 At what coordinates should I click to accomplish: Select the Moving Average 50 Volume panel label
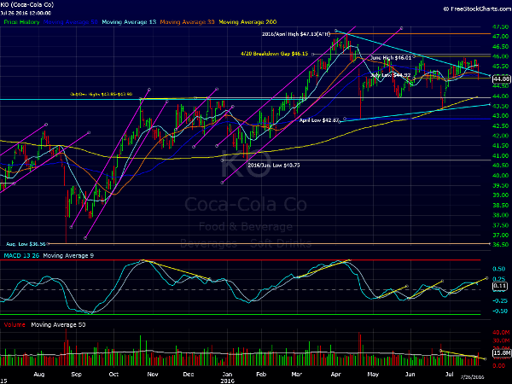coord(58,325)
